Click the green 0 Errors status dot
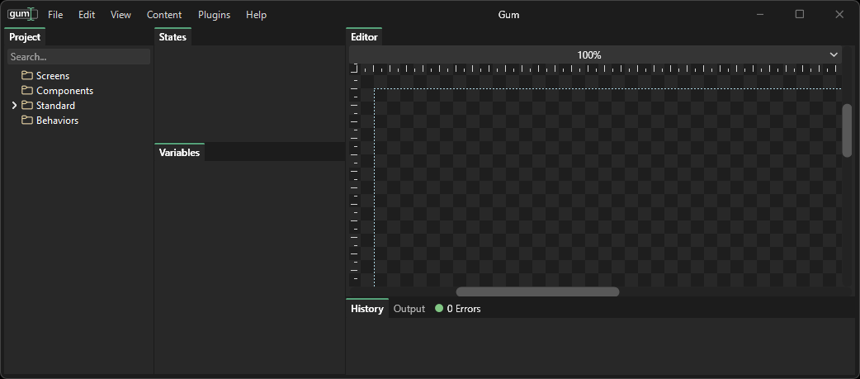This screenshot has height=379, width=860. (439, 309)
